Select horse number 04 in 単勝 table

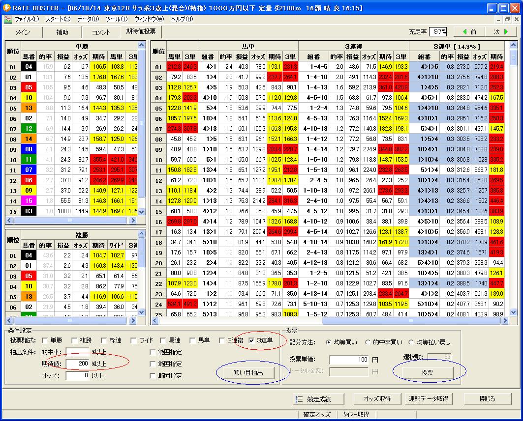point(29,67)
